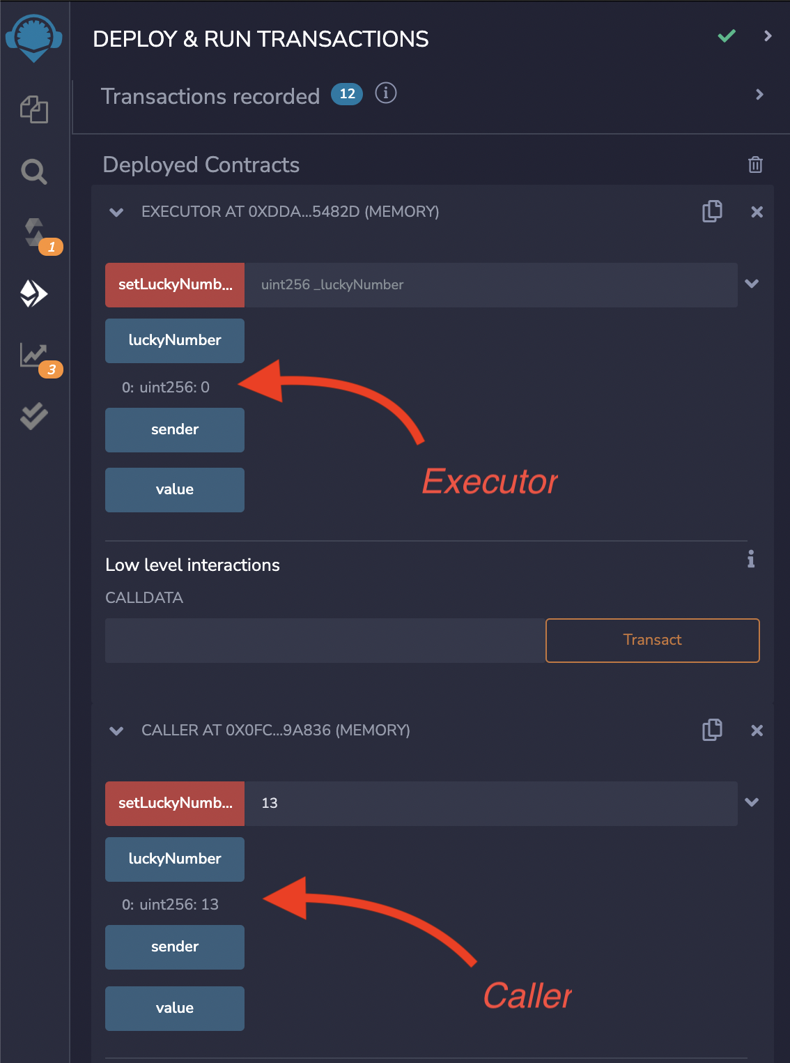Open the Static Analysis panel
The image size is (790, 1063).
(33, 355)
